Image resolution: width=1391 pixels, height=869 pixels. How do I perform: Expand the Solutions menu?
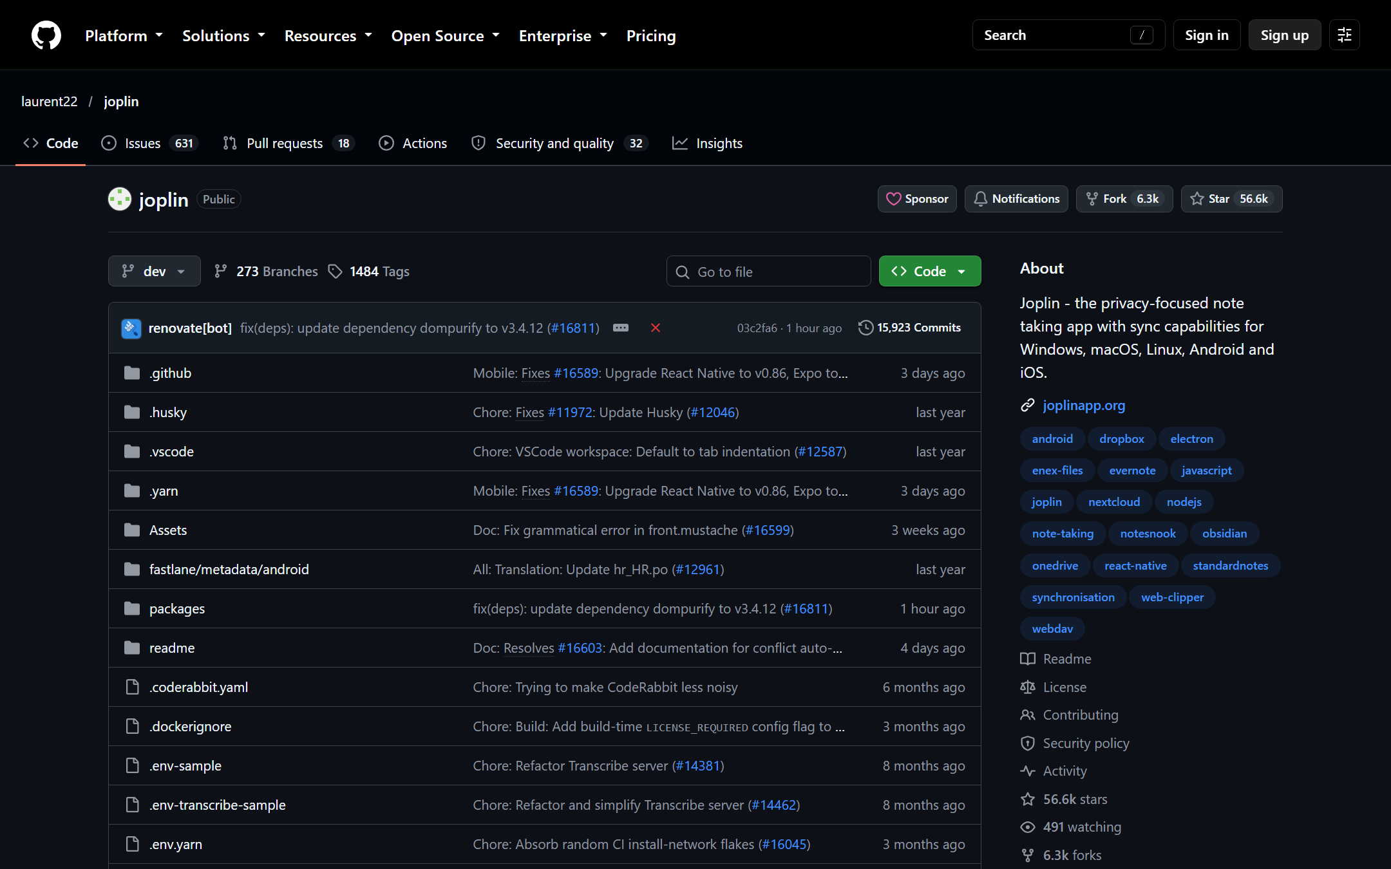[x=223, y=35]
